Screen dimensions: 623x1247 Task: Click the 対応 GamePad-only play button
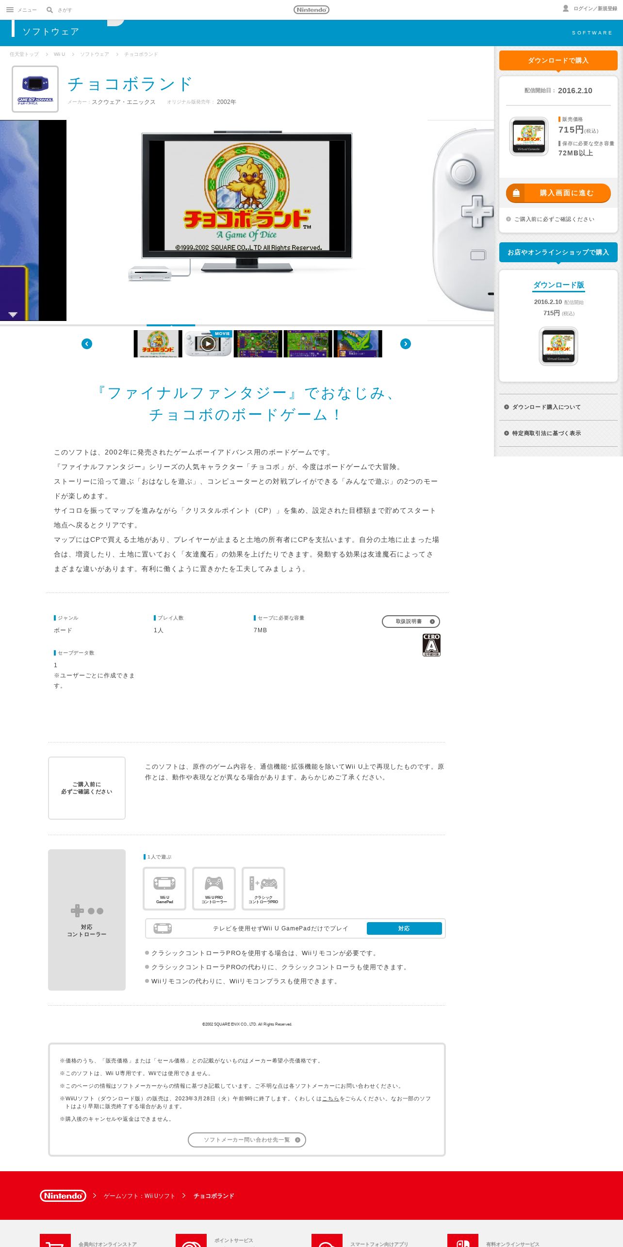coord(404,928)
